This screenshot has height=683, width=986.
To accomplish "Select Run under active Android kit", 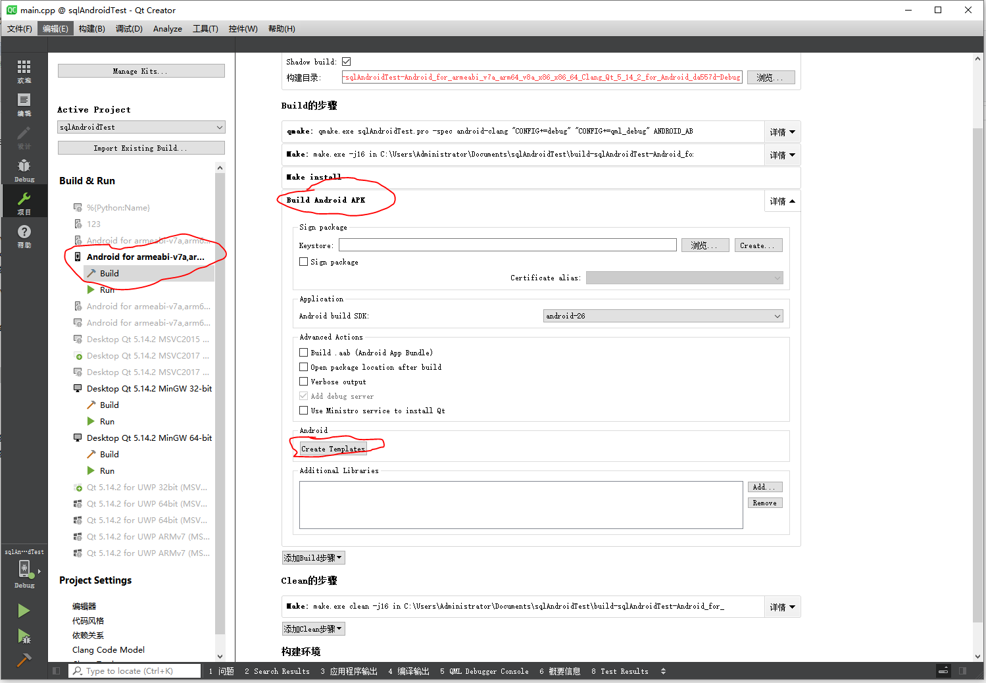I will pyautogui.click(x=107, y=290).
